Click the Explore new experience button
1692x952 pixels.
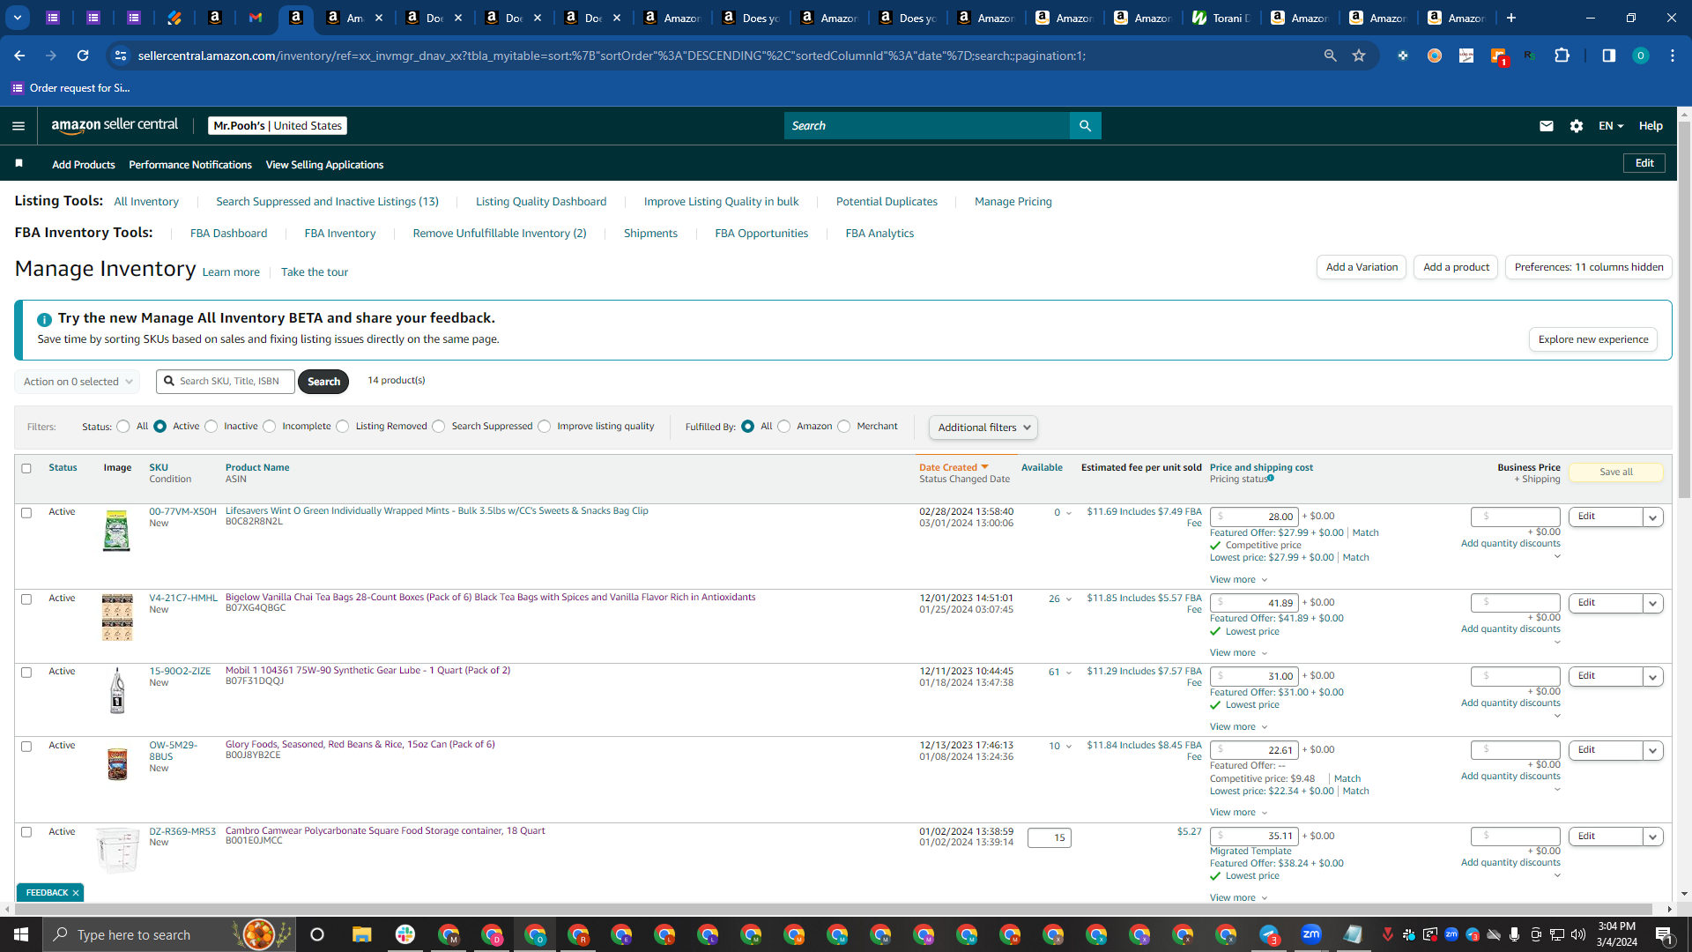(x=1593, y=339)
